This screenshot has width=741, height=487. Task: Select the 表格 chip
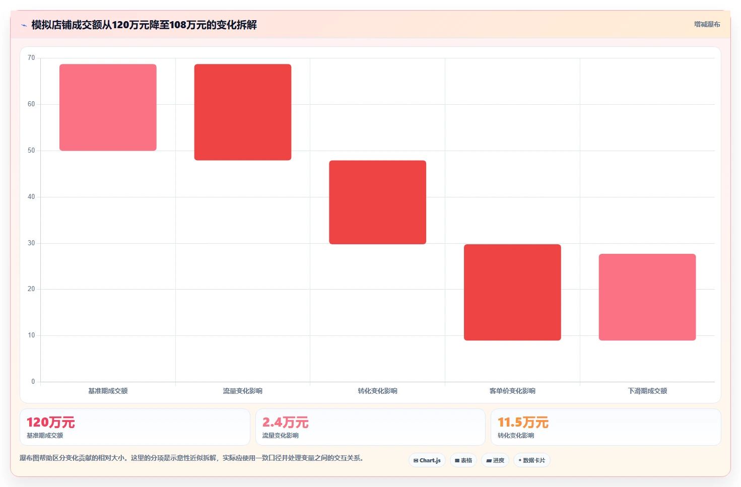point(463,460)
